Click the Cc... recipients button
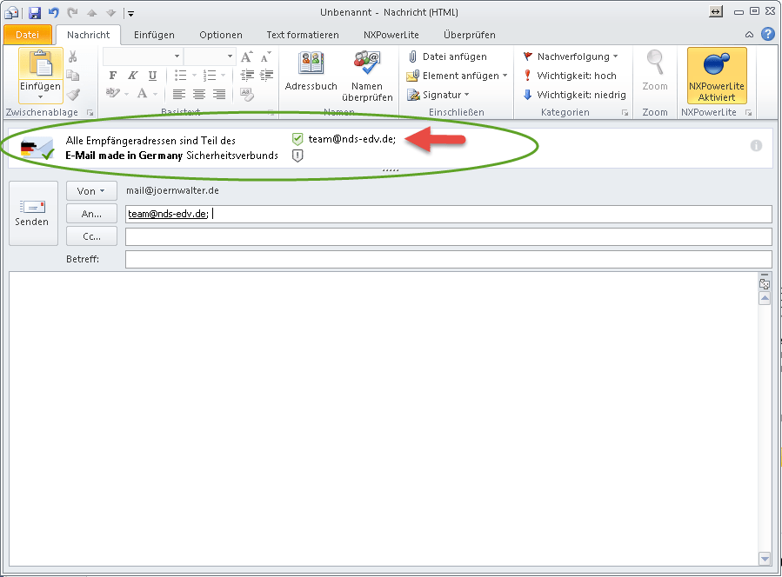The image size is (782, 577). coord(91,235)
